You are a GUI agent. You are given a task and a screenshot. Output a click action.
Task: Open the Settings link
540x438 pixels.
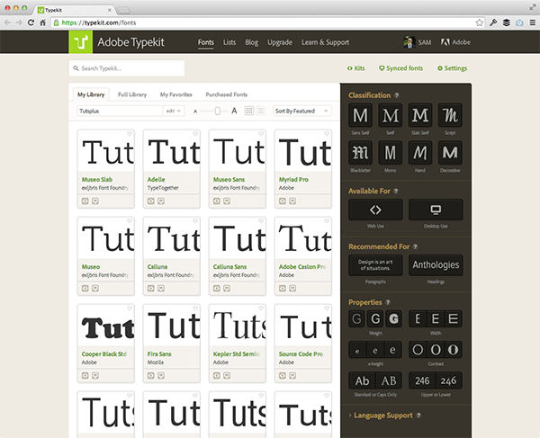click(x=452, y=68)
